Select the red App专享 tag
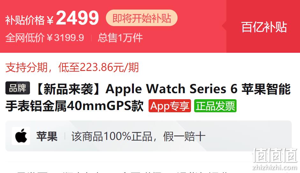This screenshot has height=173, width=300. tap(170, 106)
